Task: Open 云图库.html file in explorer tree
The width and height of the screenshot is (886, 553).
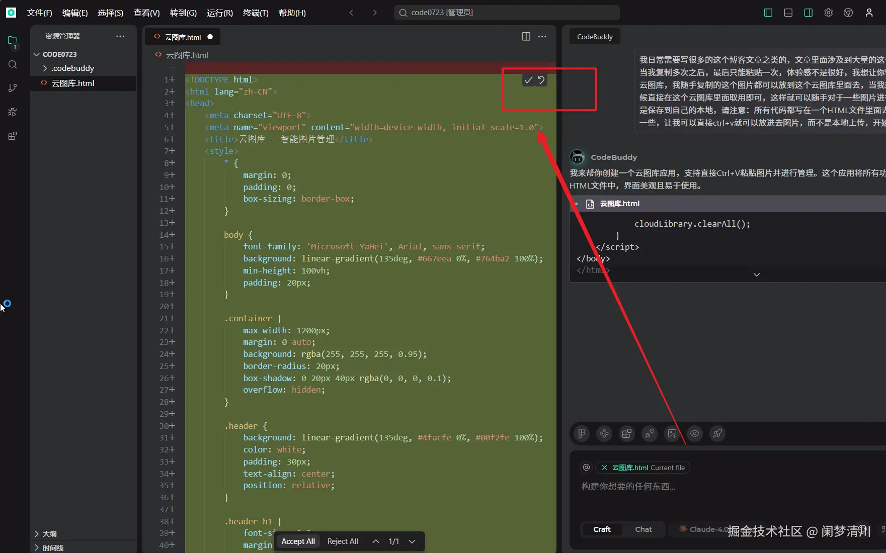Action: [84, 83]
